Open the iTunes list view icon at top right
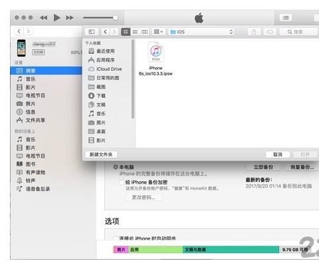This screenshot has height=269, width=319. click(x=286, y=18)
